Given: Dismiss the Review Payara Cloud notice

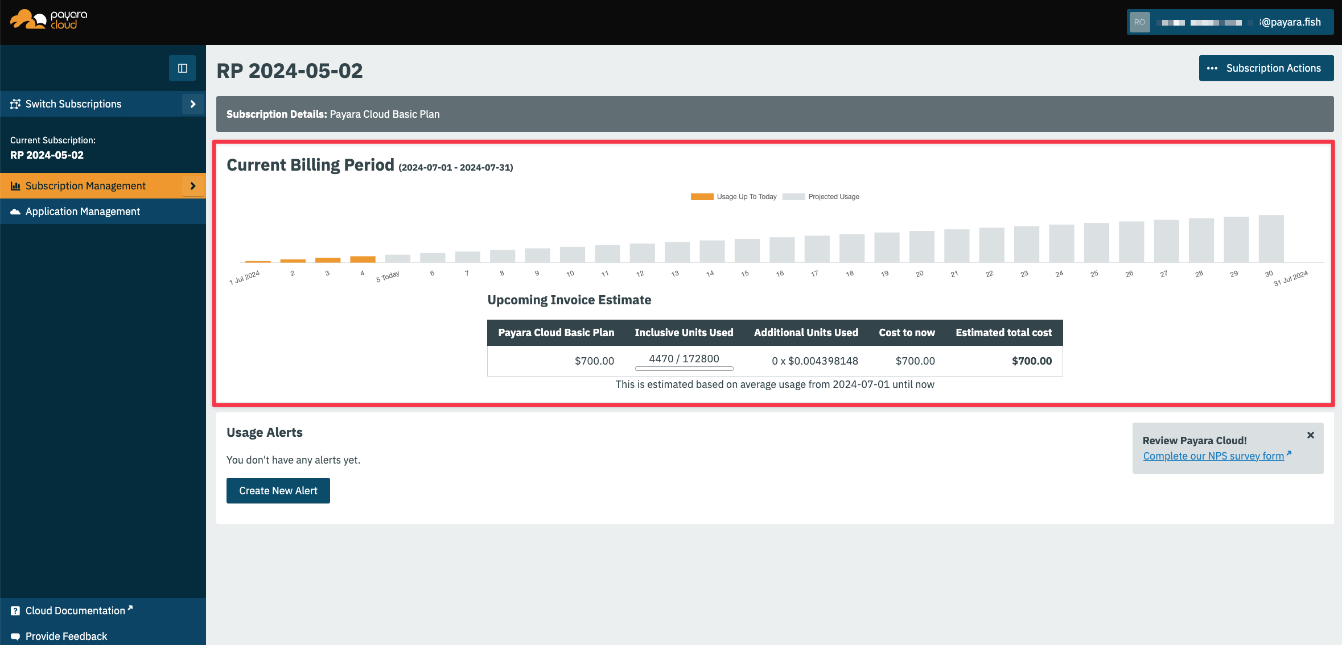Looking at the screenshot, I should [1311, 435].
